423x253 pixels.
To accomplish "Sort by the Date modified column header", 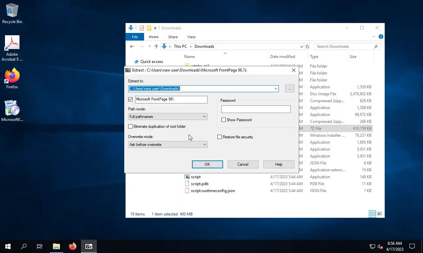I will click(283, 57).
